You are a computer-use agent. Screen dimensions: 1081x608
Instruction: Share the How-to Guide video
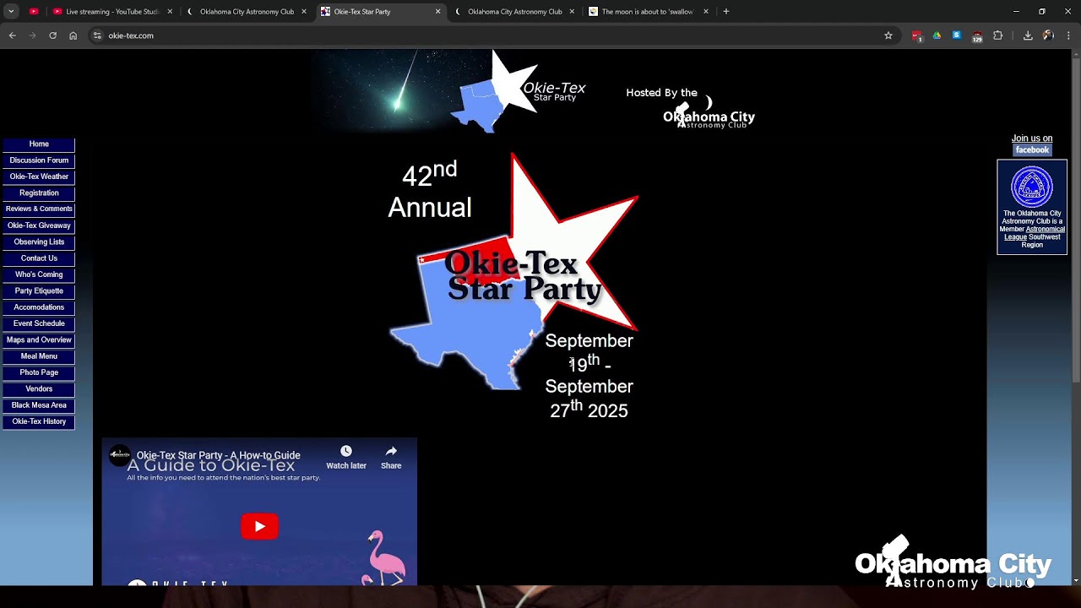pyautogui.click(x=391, y=457)
